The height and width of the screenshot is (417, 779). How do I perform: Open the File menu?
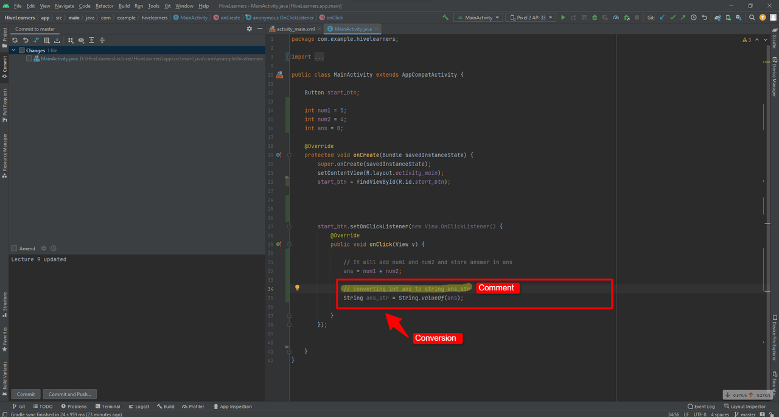pyautogui.click(x=17, y=5)
